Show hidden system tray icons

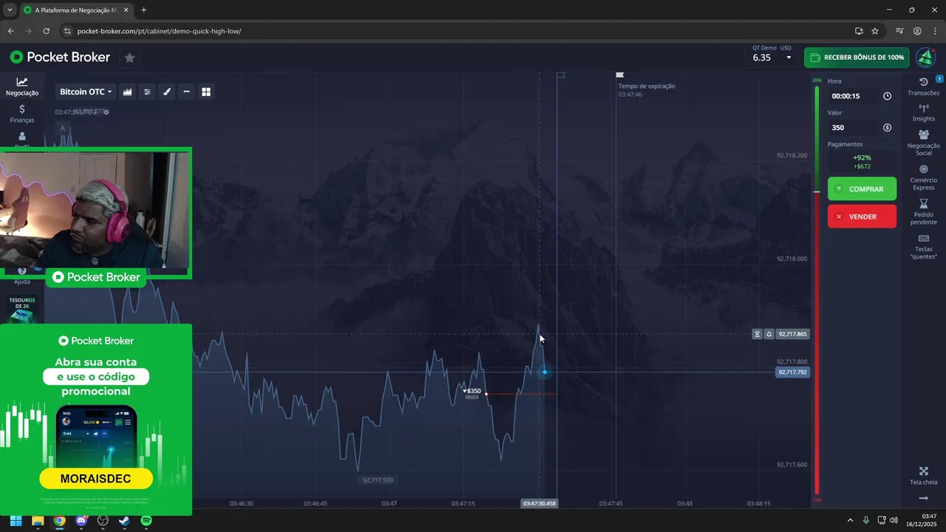[850, 521]
